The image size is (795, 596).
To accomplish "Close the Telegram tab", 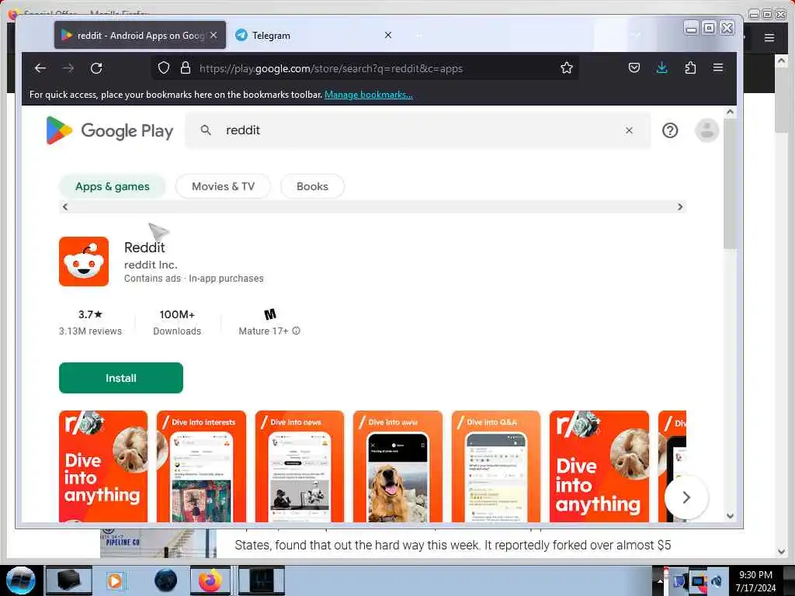I will (388, 35).
